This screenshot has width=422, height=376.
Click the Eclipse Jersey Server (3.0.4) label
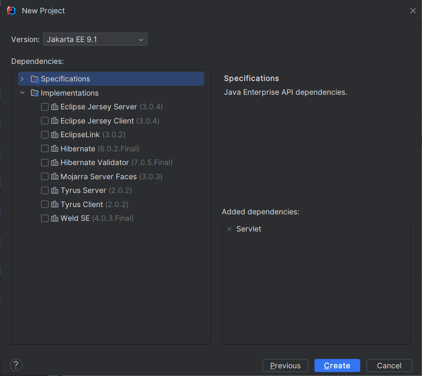[x=112, y=107]
